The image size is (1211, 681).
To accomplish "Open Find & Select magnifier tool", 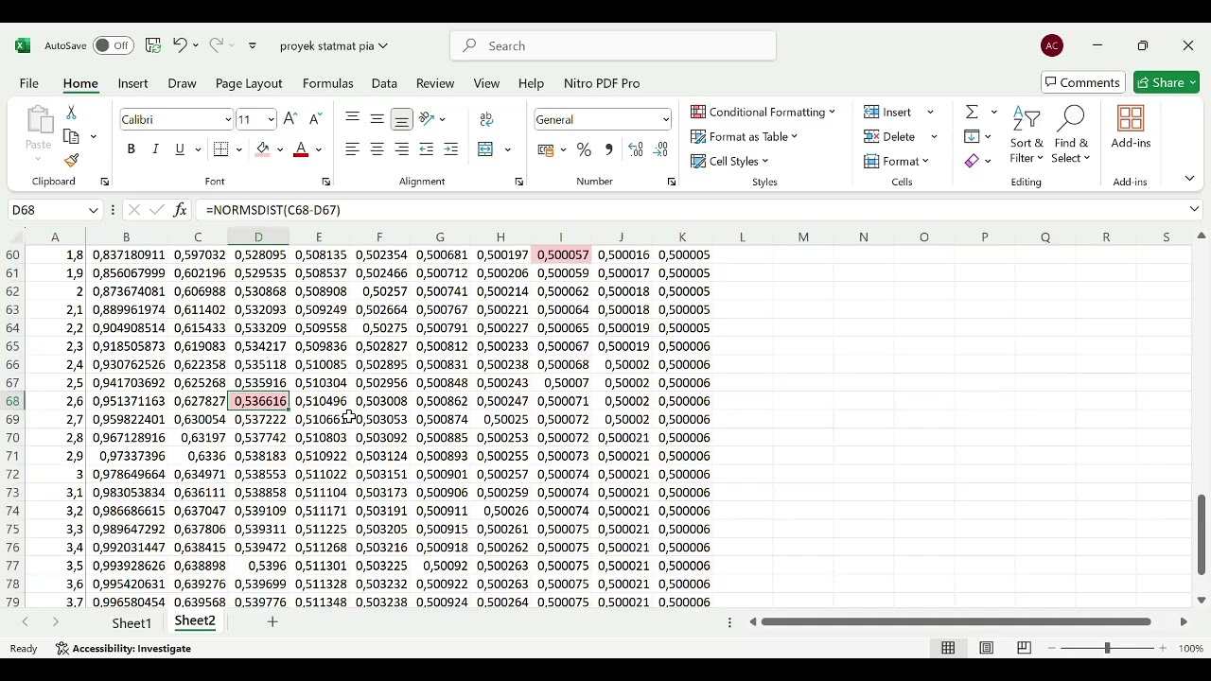I will (1071, 136).
